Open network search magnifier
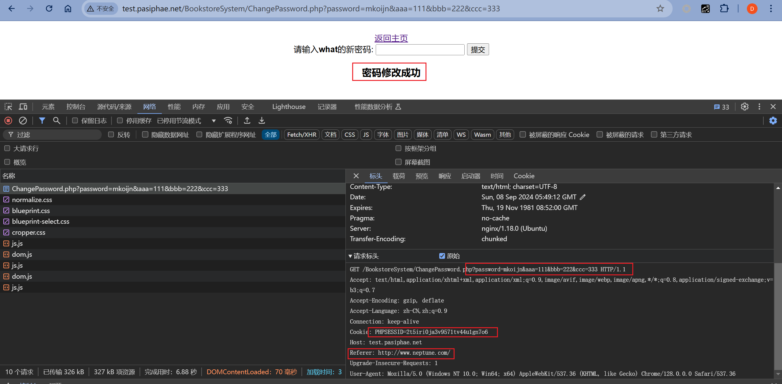The width and height of the screenshot is (782, 384). [x=57, y=121]
